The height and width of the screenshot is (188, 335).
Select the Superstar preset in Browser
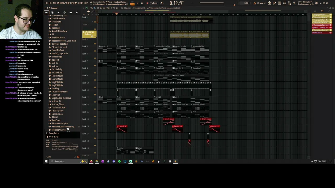[x=55, y=95]
